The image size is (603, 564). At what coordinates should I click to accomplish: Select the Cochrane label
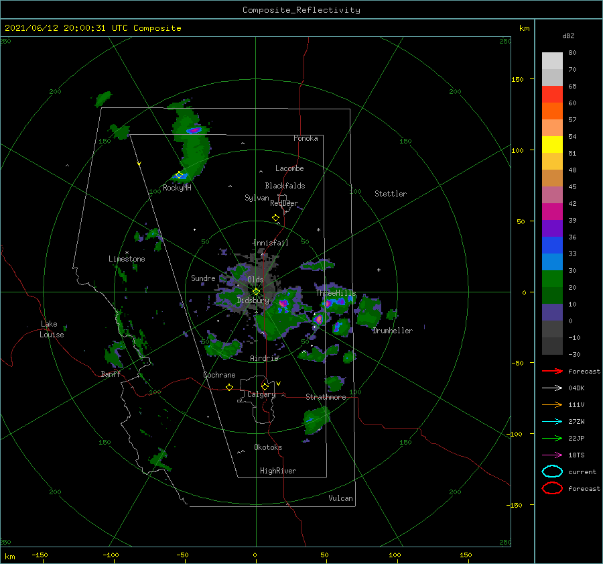[x=219, y=375]
